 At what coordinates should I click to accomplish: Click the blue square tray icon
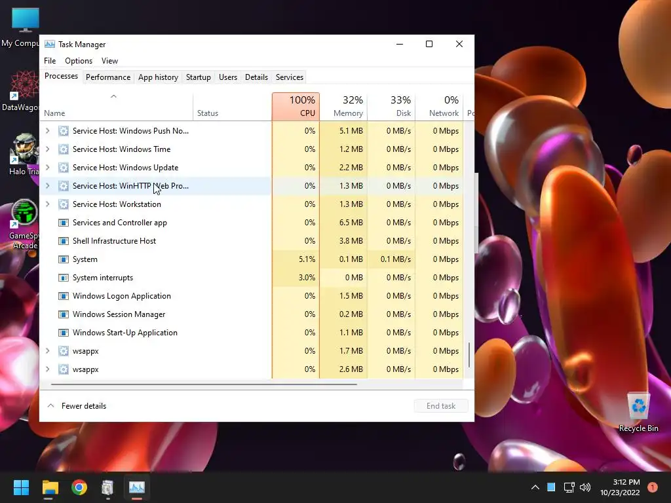[x=551, y=487]
